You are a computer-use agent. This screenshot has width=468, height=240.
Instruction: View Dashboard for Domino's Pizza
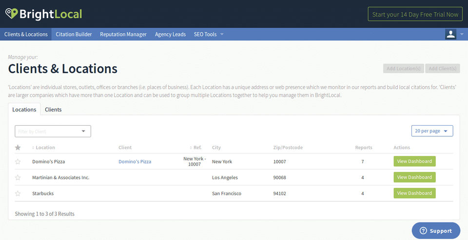(414, 161)
